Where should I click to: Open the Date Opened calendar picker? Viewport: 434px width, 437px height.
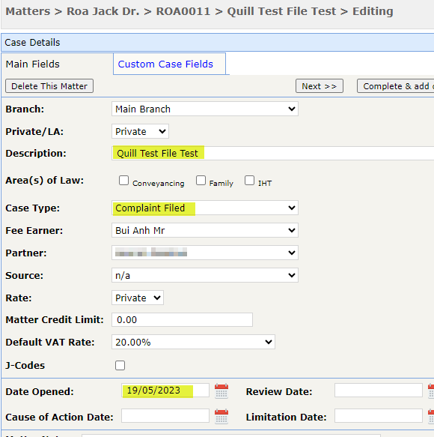coord(221,391)
